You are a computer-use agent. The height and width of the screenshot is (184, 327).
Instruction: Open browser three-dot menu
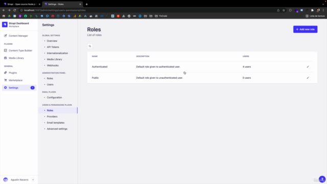(323, 10)
